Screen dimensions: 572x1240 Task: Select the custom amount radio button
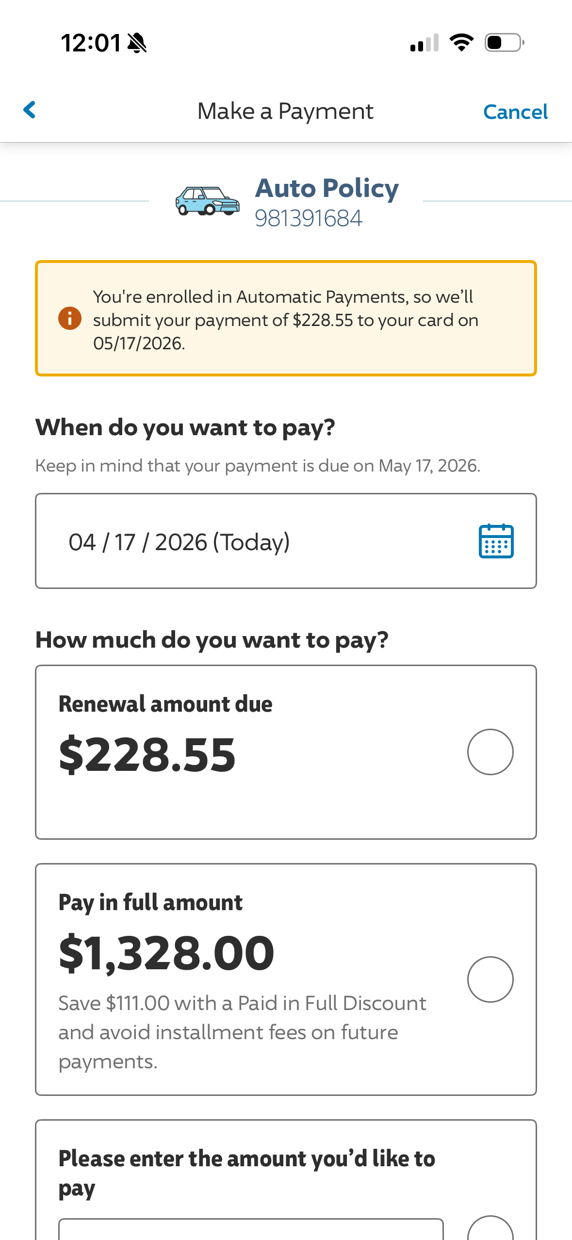coord(490,1230)
